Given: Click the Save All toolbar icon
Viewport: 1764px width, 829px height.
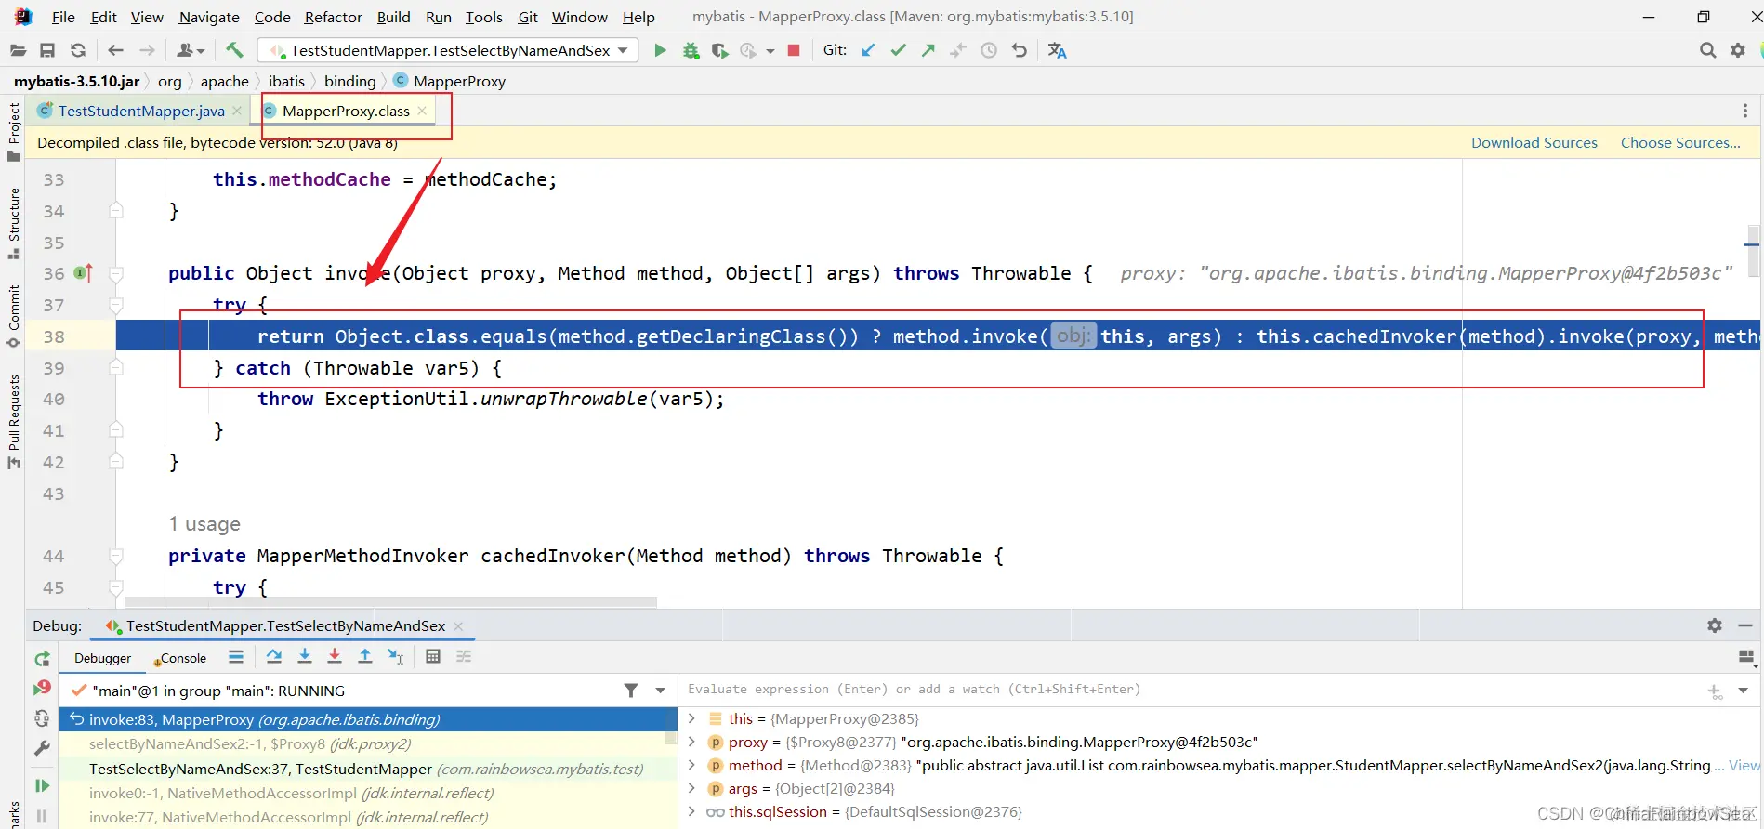Looking at the screenshot, I should [x=47, y=50].
